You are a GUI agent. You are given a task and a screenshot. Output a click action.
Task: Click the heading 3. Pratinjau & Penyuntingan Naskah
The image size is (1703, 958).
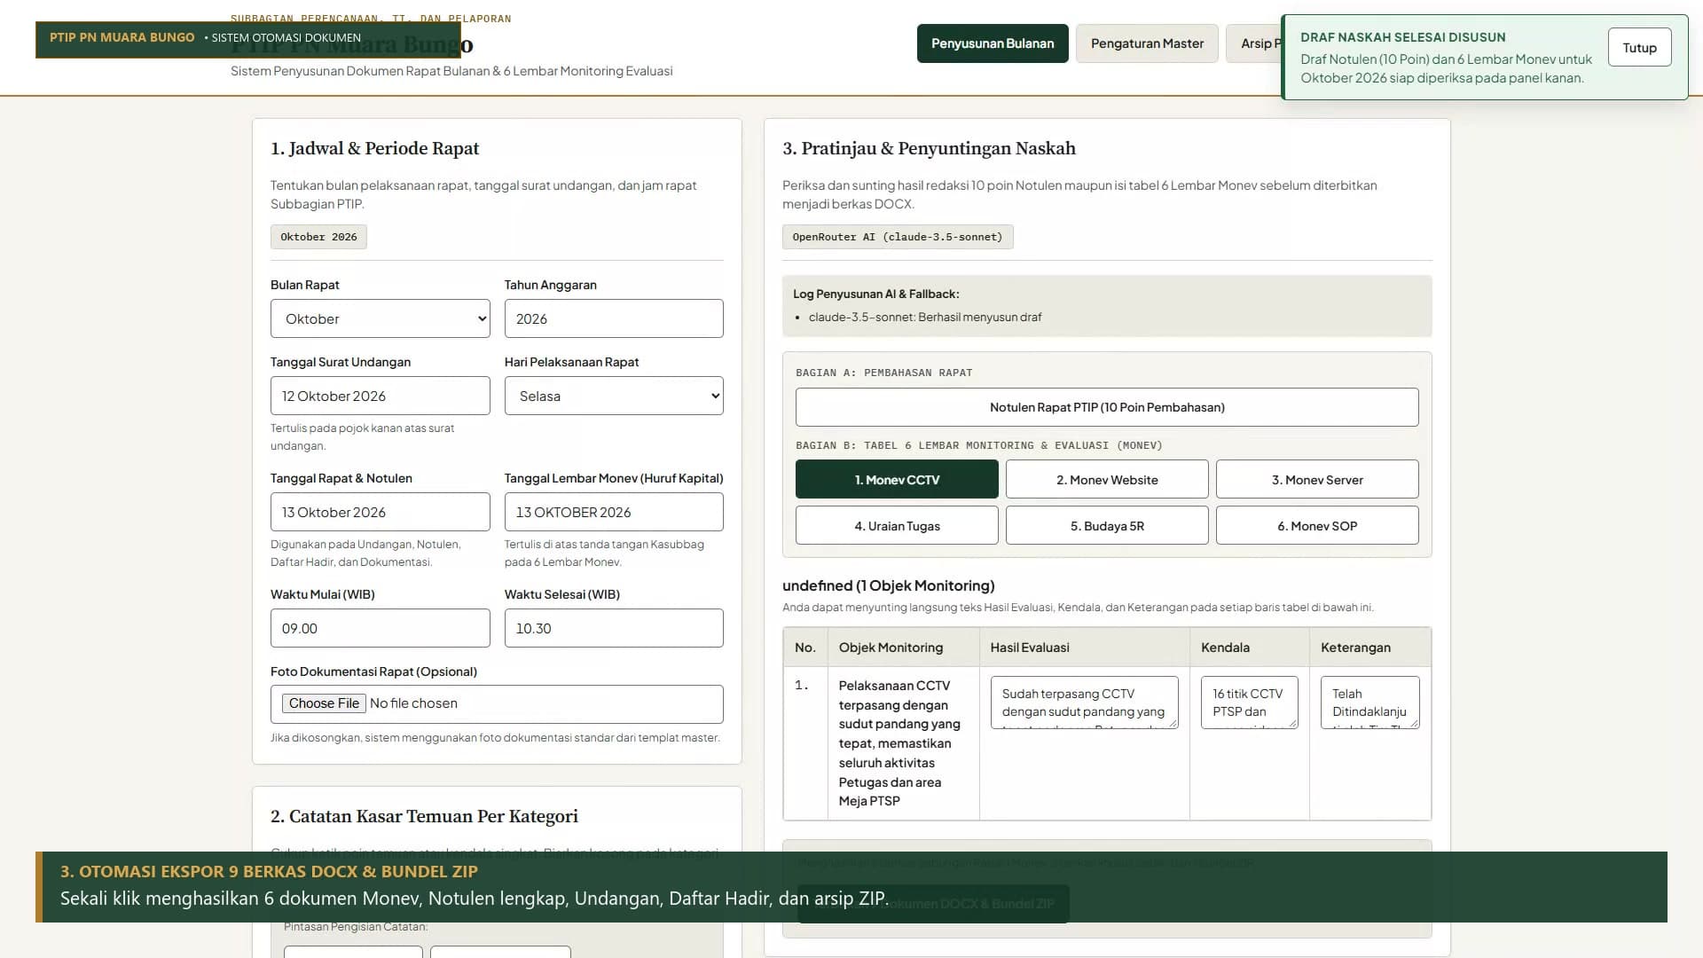[x=929, y=148]
